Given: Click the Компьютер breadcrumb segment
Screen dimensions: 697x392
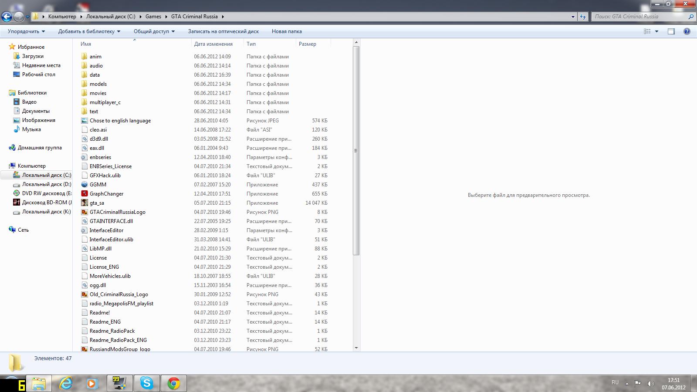Looking at the screenshot, I should pos(62,17).
